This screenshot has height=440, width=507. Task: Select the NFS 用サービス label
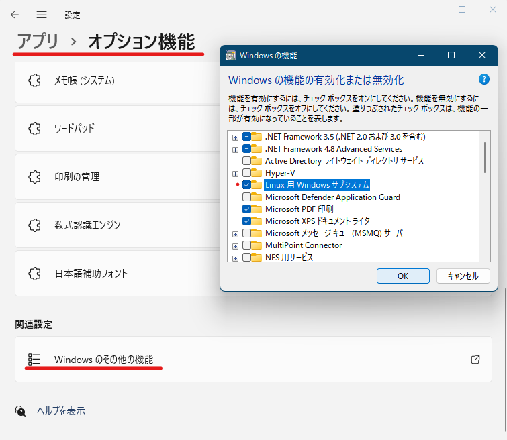289,257
